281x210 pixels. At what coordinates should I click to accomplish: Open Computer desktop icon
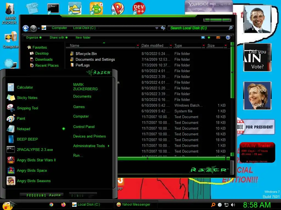tap(11, 40)
